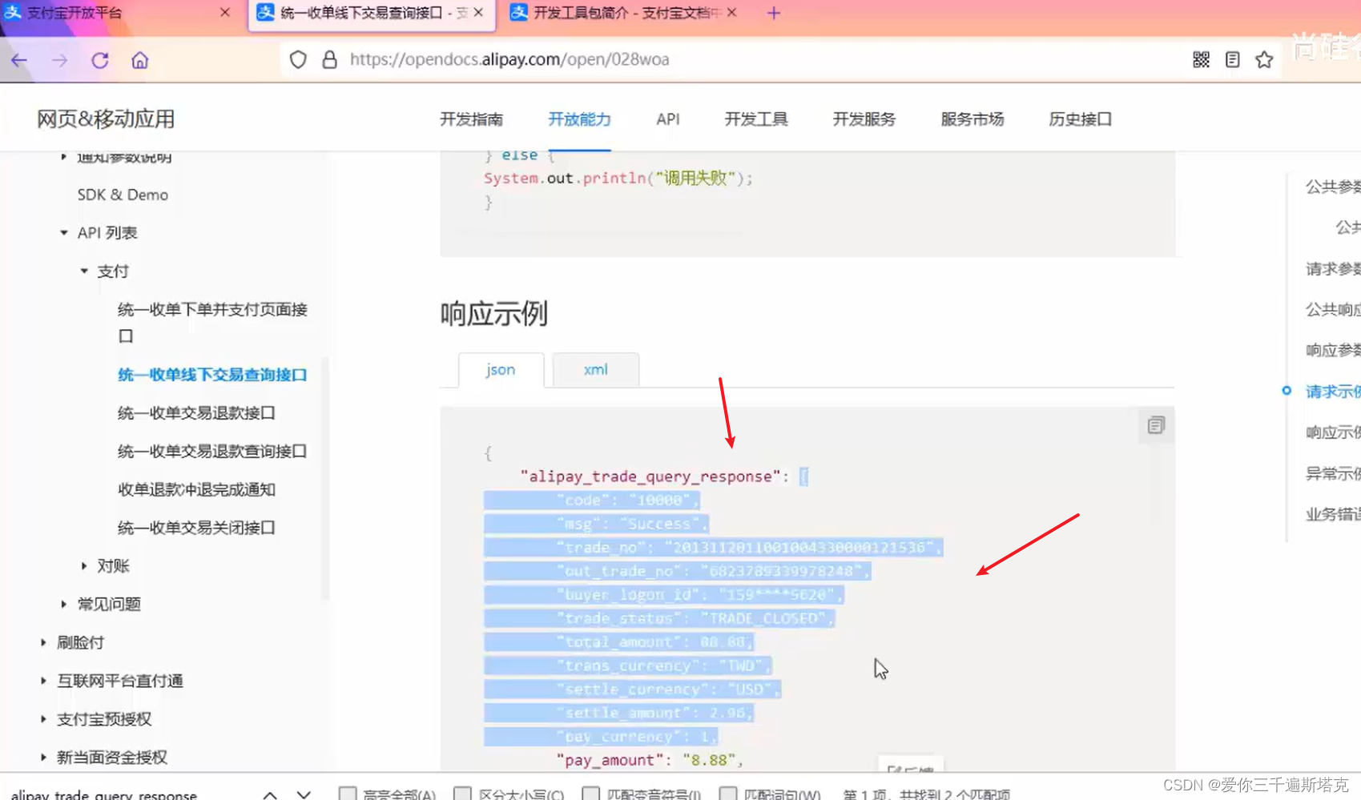Viewport: 1361px width, 800px height.
Task: Jump to previous find match arrow
Action: pyautogui.click(x=270, y=795)
